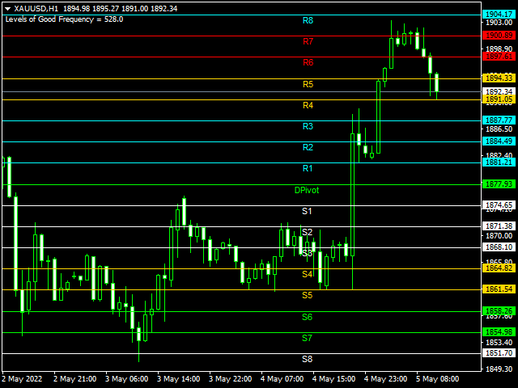Open the chart dropdown triangle beside XAUUSD,H1
The height and width of the screenshot is (388, 518).
pos(7,9)
